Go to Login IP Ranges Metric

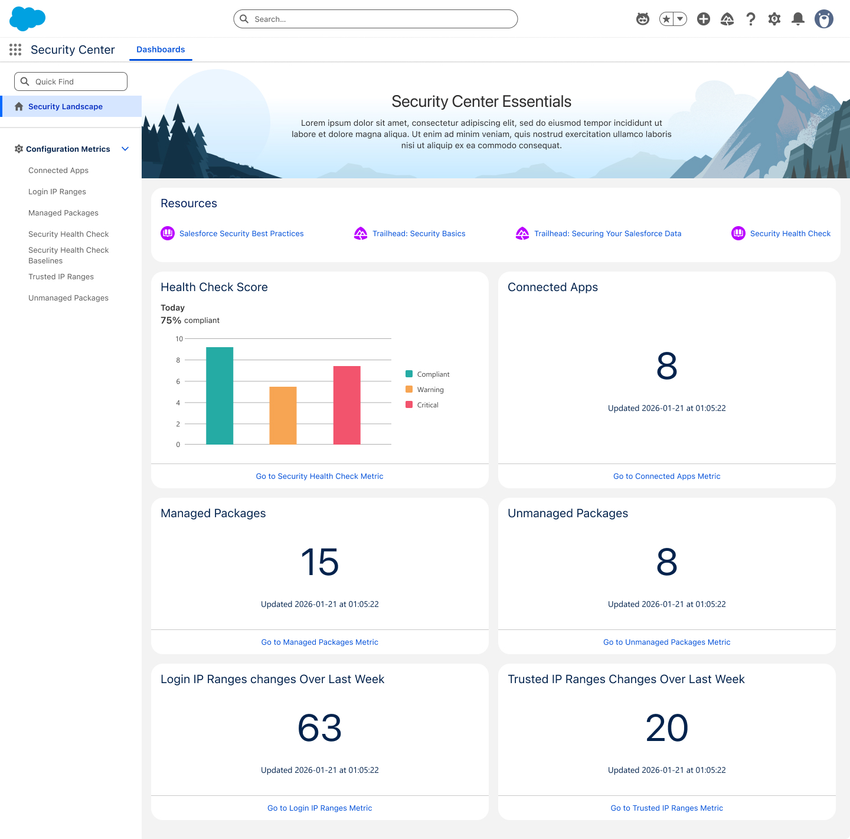[320, 808]
